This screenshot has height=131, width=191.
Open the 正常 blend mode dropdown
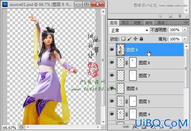pyautogui.click(x=129, y=30)
